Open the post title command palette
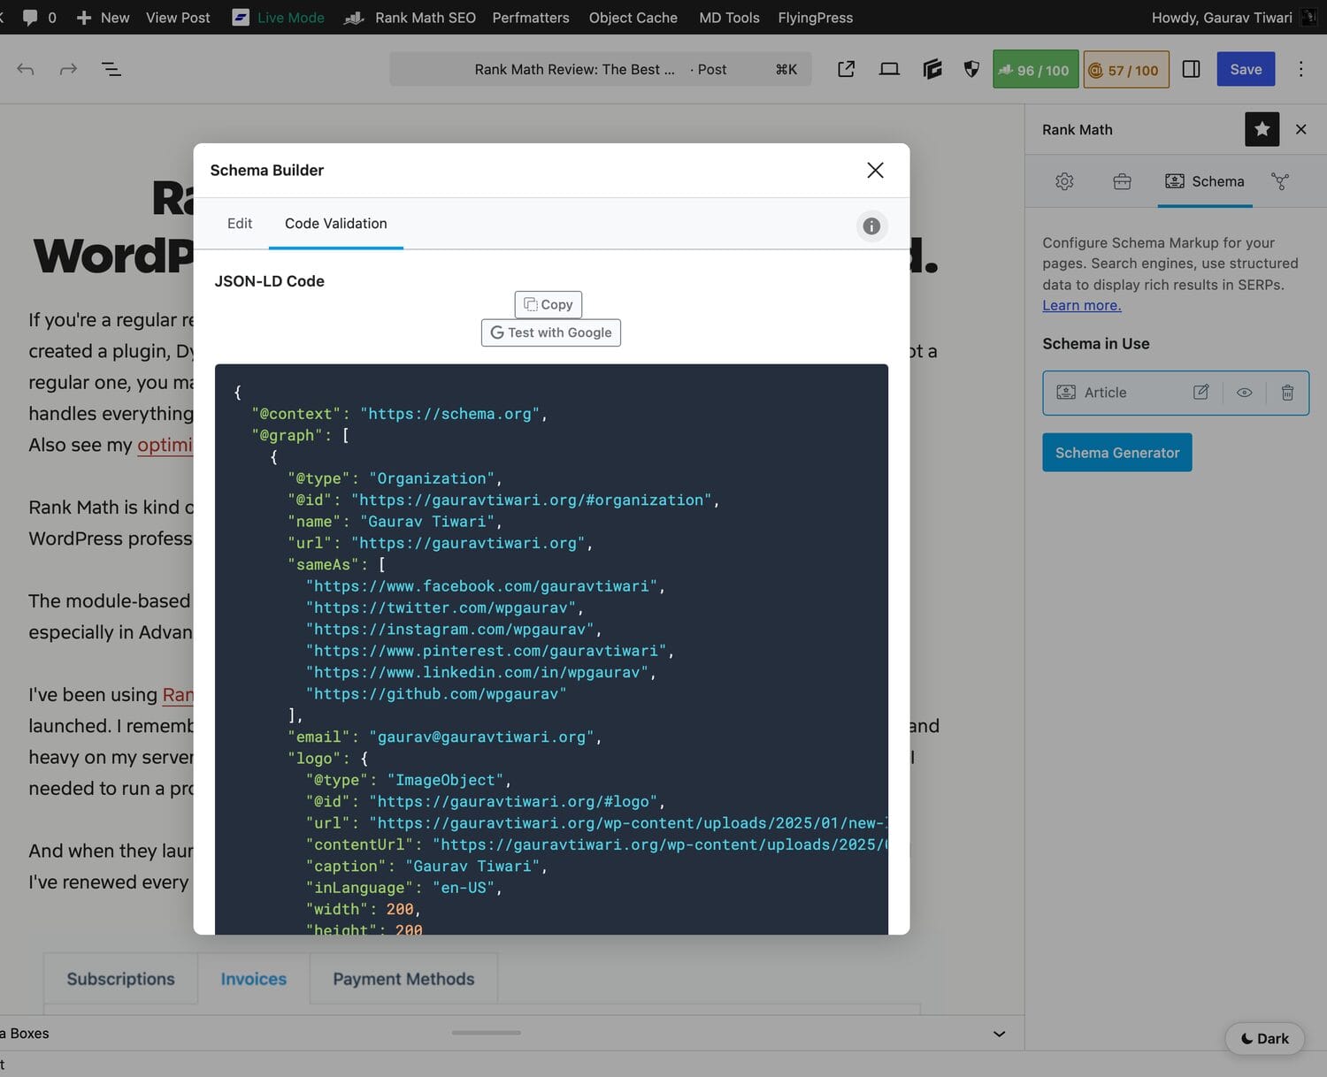 point(600,69)
